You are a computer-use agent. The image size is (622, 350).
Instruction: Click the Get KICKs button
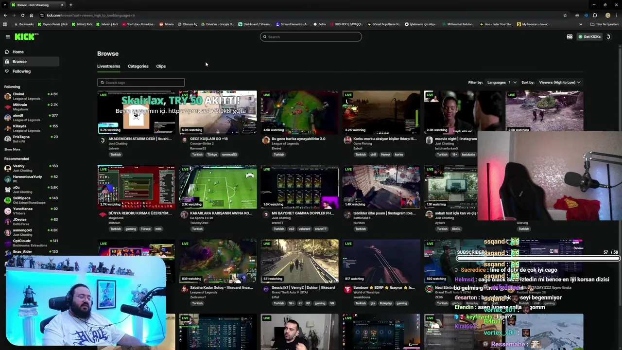pos(589,37)
